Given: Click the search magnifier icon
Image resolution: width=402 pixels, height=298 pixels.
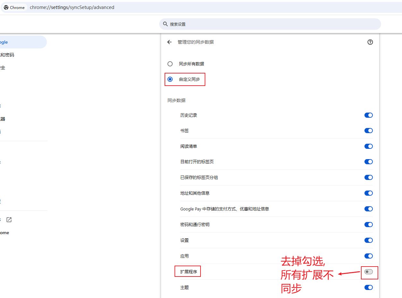Looking at the screenshot, I should click(165, 24).
